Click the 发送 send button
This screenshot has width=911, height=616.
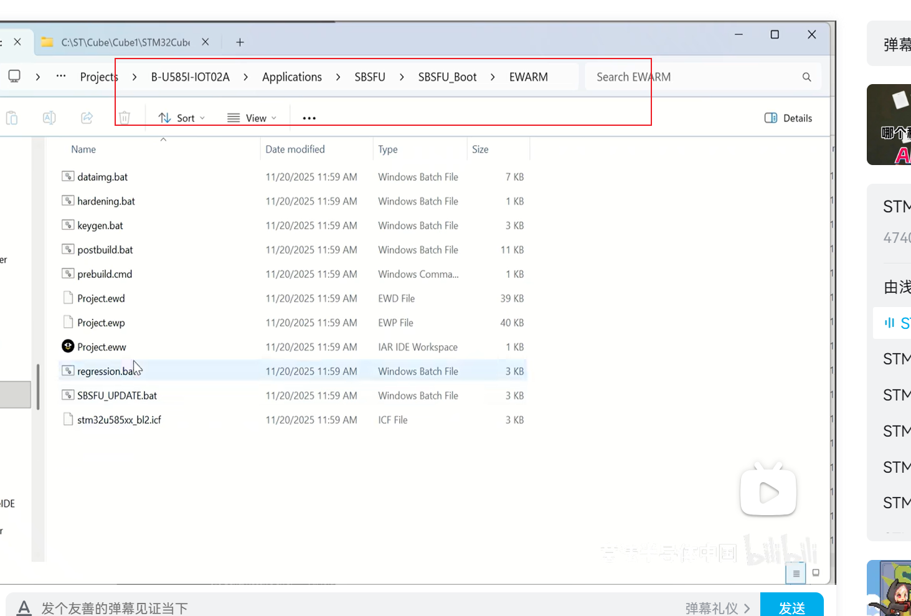[x=792, y=607]
